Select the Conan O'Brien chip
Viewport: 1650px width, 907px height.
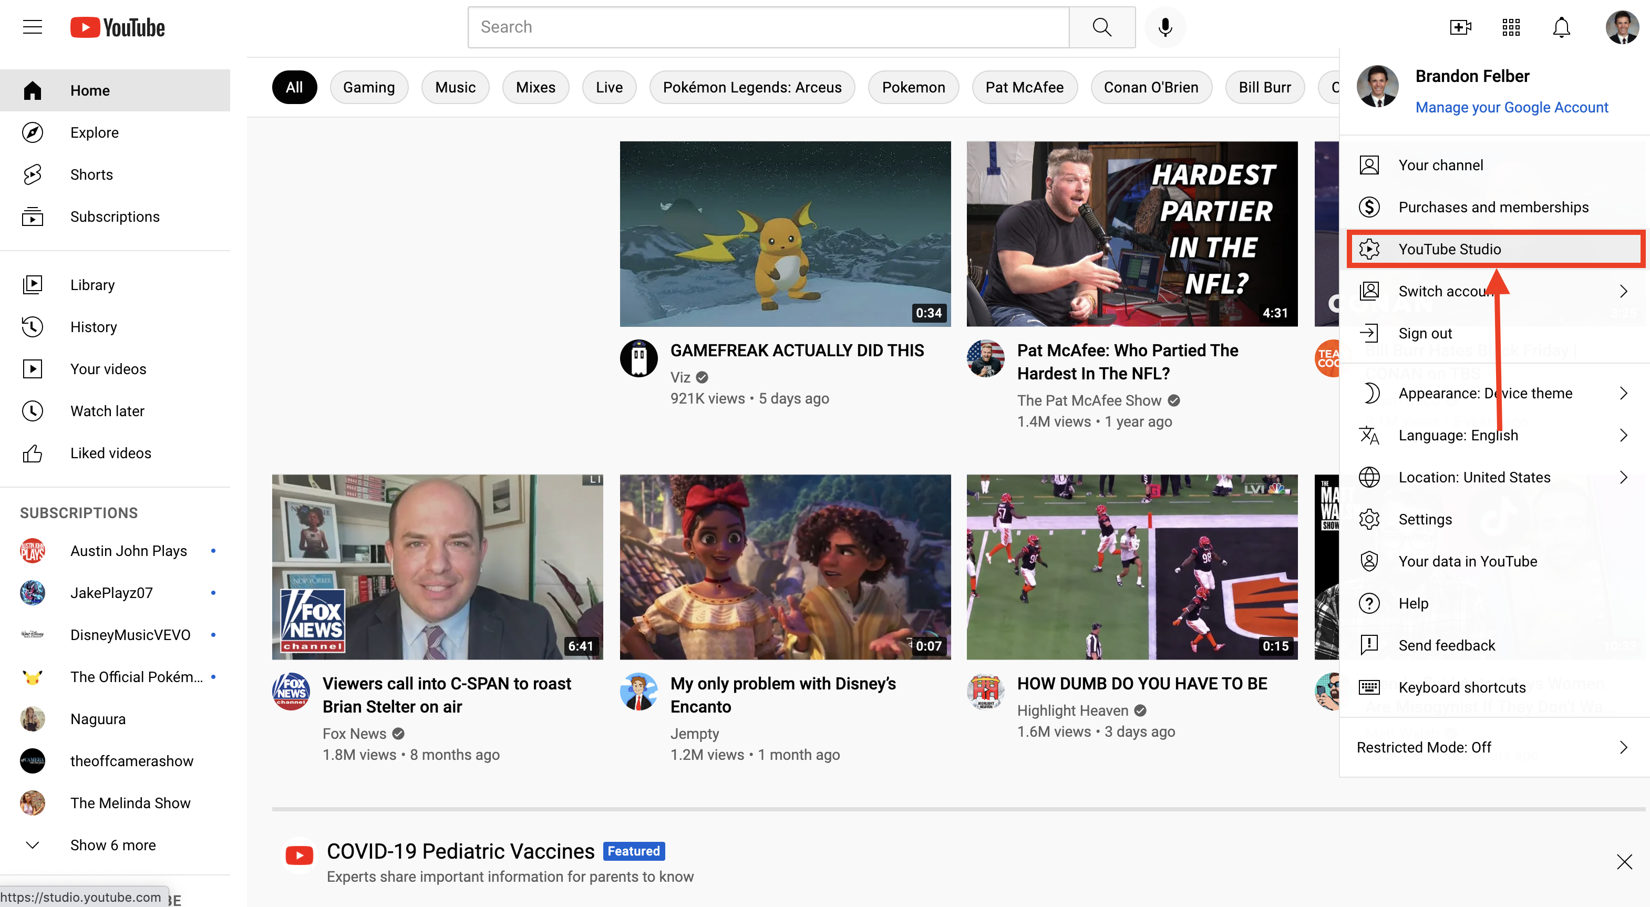tap(1151, 87)
